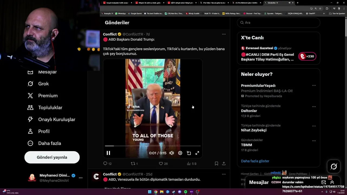The width and height of the screenshot is (347, 195).
Task: Open more options for the Trump post
Action: point(224,34)
